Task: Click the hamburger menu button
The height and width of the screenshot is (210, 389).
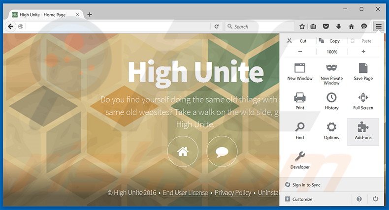Action: coord(378,26)
